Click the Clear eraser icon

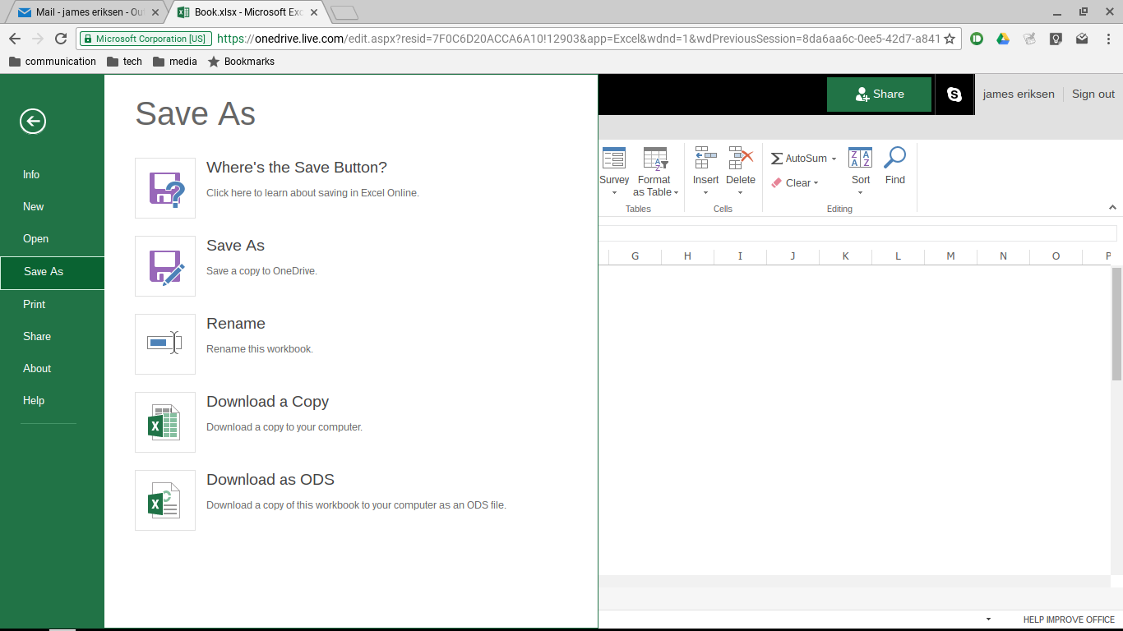pyautogui.click(x=776, y=183)
